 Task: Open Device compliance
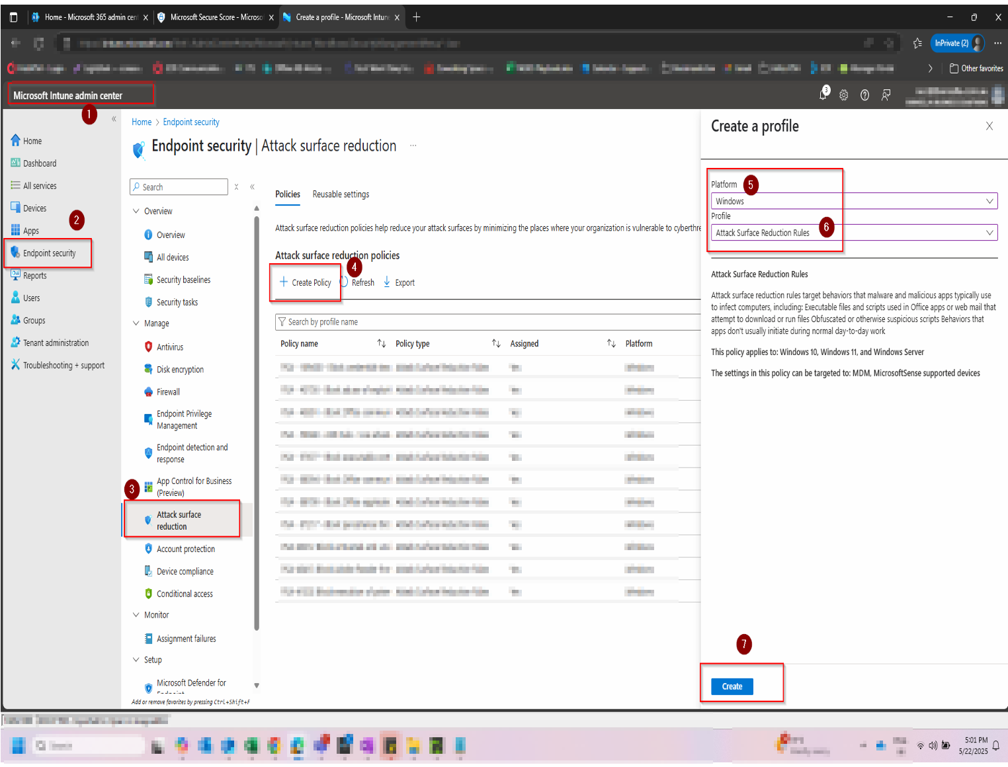pyautogui.click(x=179, y=572)
